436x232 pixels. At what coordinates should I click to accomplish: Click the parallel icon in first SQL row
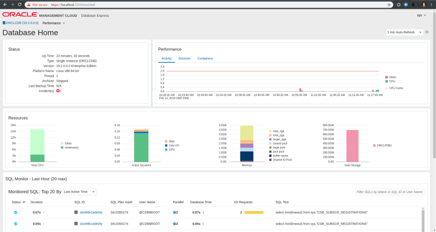tap(175, 212)
